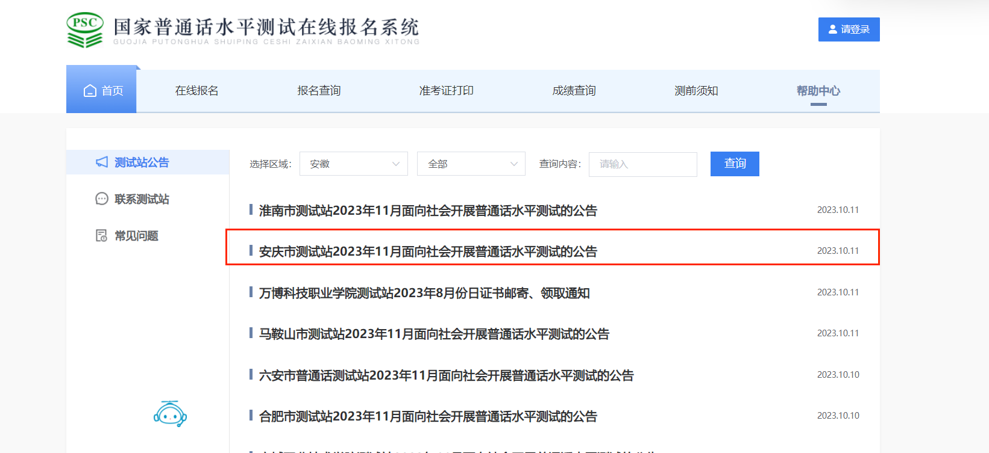Open 万博科技职业学院 certificate notice
989x453 pixels.
click(x=424, y=293)
